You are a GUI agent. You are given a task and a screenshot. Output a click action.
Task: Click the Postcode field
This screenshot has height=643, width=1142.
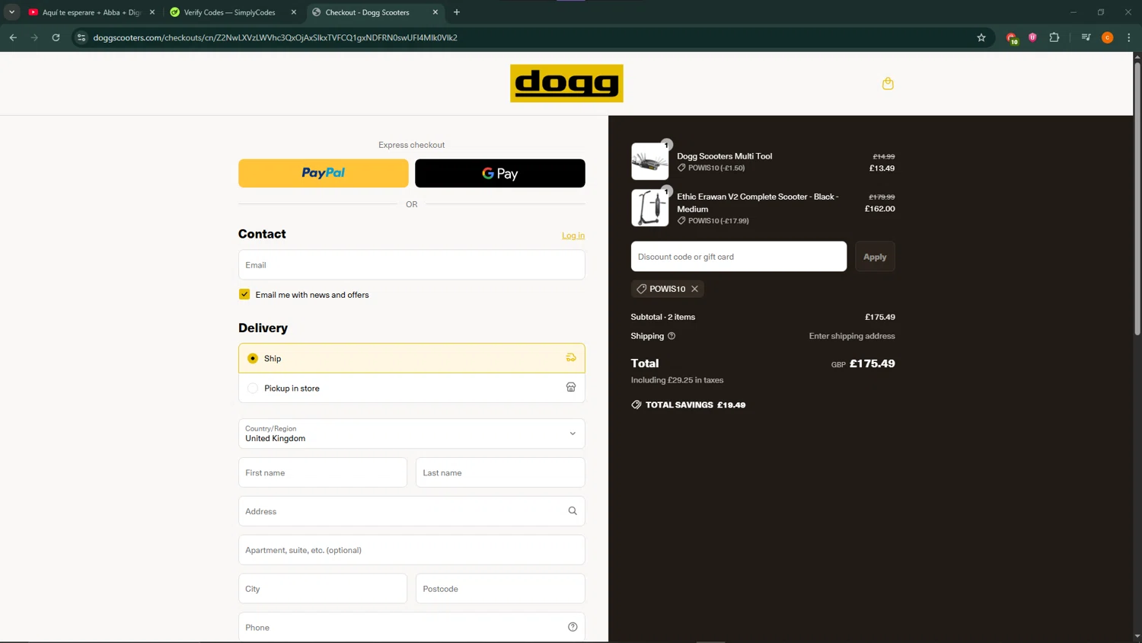point(500,589)
